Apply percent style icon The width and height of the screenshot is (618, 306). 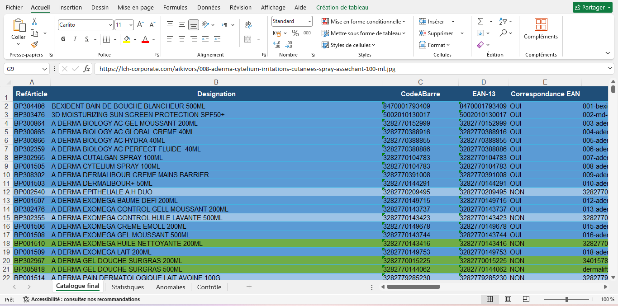(295, 33)
